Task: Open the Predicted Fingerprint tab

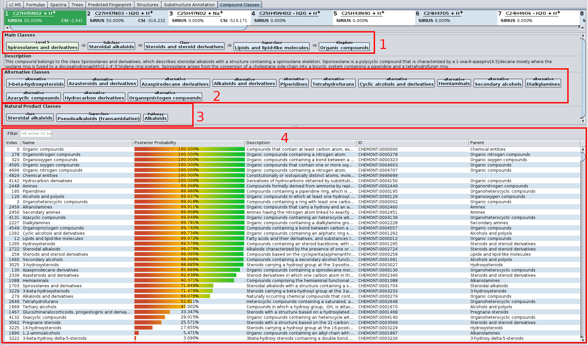Action: coord(110,5)
